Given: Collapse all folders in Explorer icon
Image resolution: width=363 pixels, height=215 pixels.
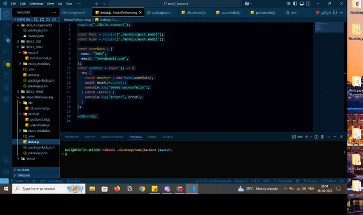Looking at the screenshot, I should [x=54, y=19].
